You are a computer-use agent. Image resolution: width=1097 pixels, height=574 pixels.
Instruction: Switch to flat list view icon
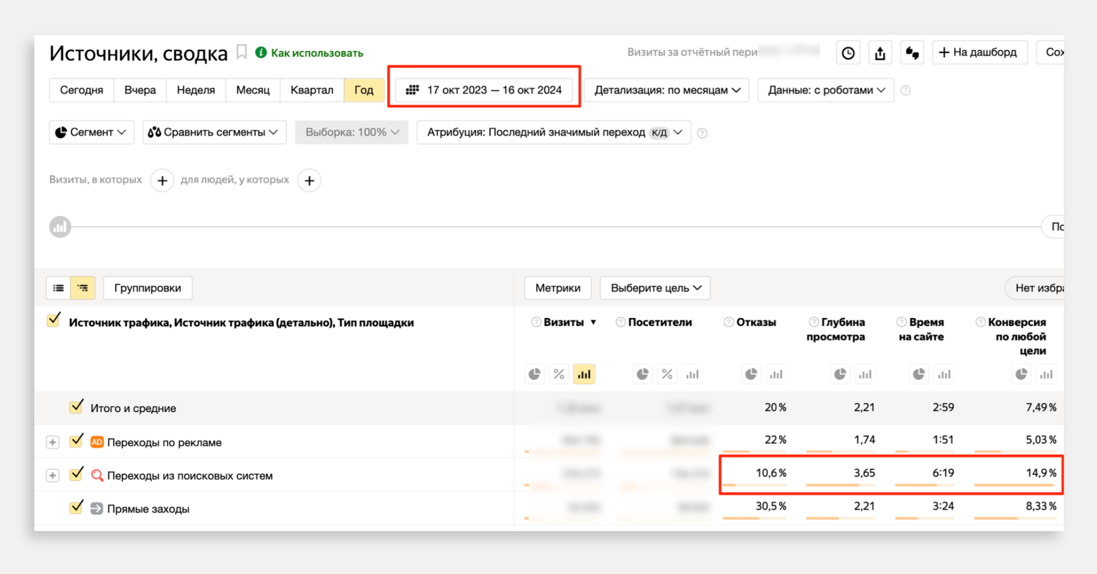click(x=59, y=288)
